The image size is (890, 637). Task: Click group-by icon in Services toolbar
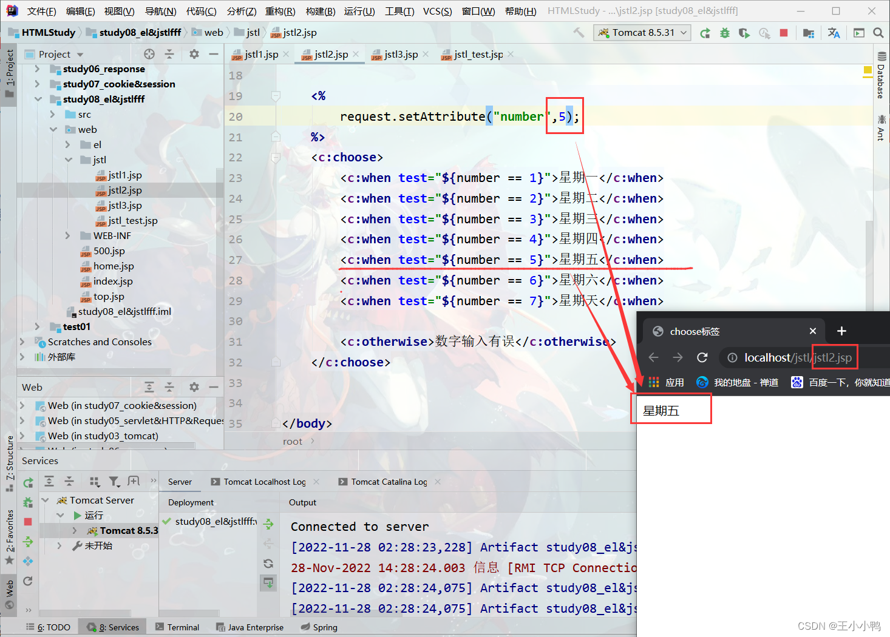tap(94, 482)
